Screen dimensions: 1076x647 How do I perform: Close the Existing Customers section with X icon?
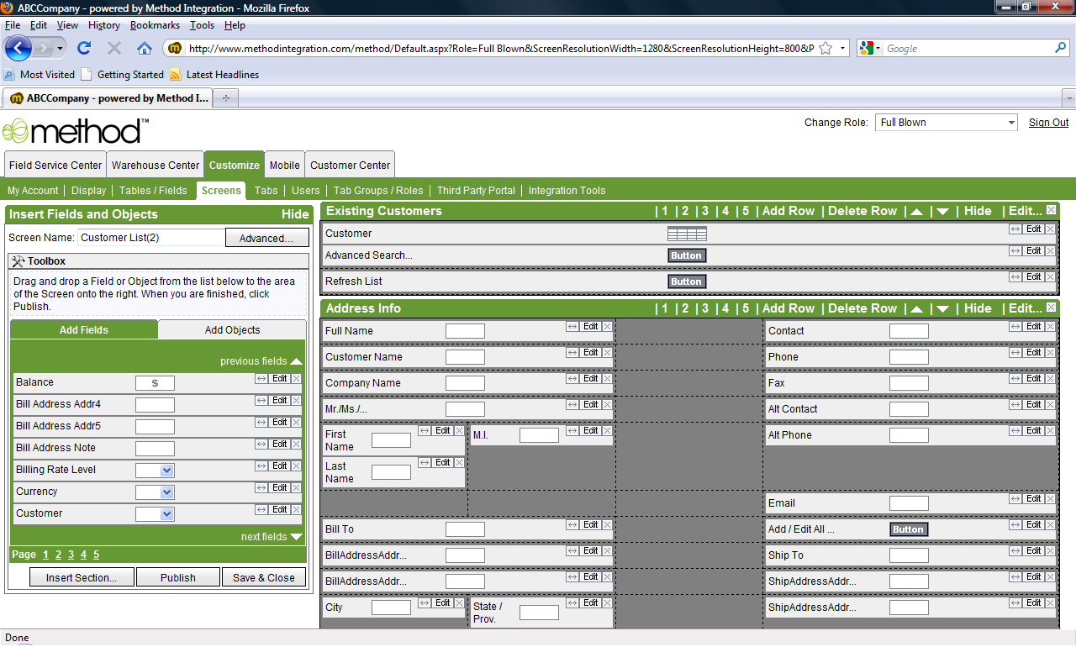(1051, 210)
